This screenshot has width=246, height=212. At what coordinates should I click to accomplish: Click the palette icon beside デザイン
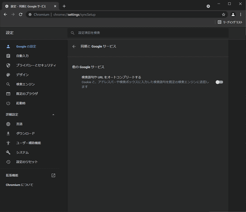coord(8,75)
